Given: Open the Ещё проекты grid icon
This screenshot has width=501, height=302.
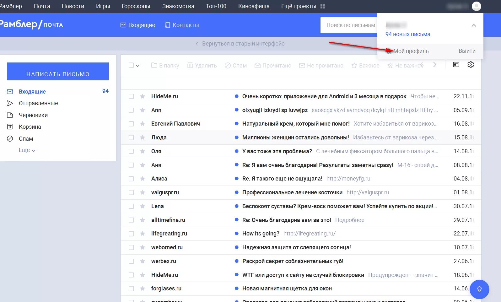Looking at the screenshot, I should (323, 6).
